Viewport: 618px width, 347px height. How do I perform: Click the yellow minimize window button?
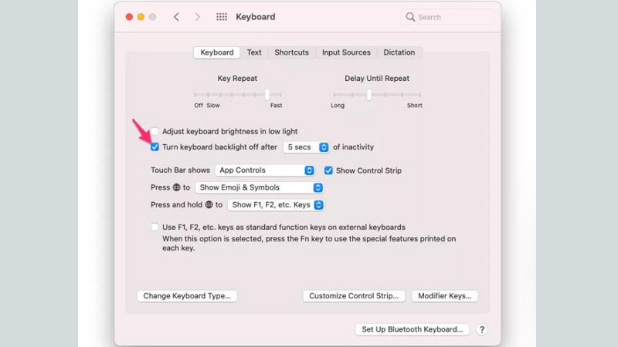[141, 17]
